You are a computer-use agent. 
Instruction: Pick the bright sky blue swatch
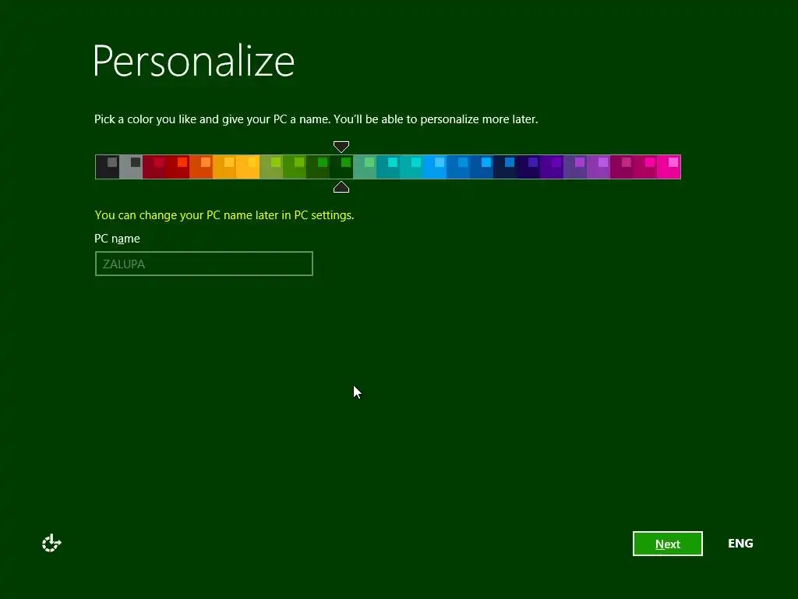(435, 167)
